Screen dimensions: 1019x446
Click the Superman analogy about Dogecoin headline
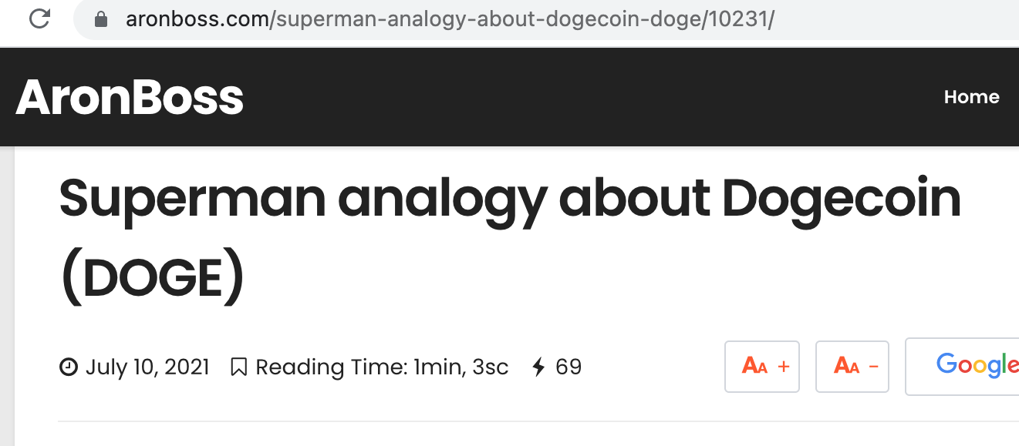(x=511, y=199)
